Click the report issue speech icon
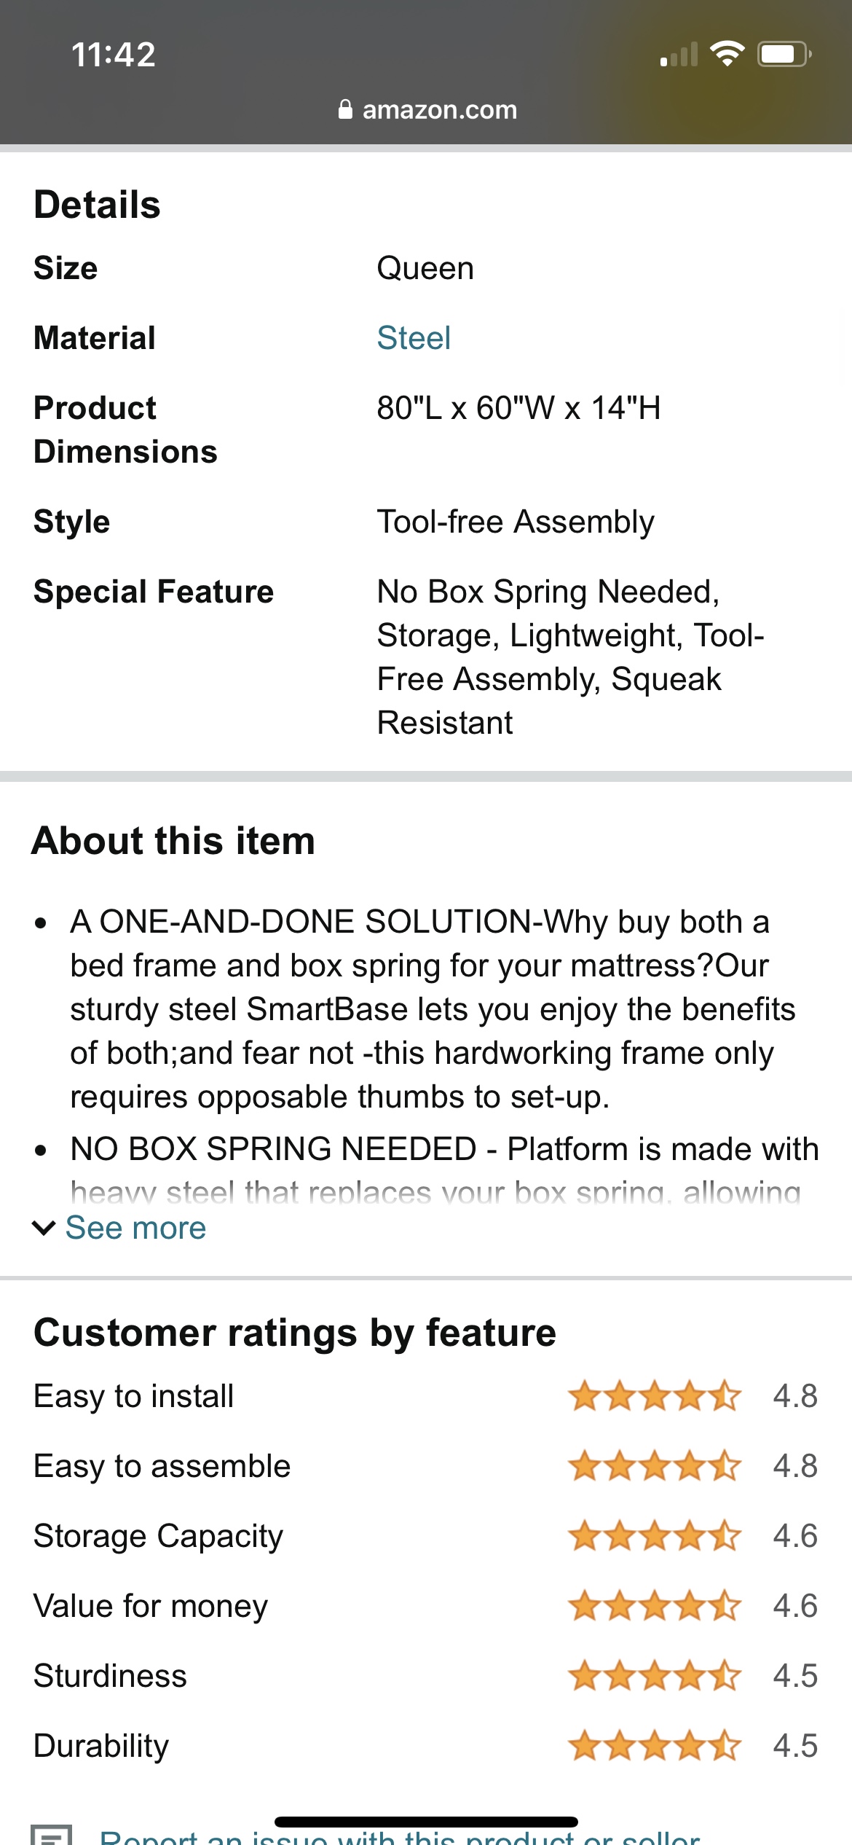The height and width of the screenshot is (1845, 852). click(x=52, y=1835)
